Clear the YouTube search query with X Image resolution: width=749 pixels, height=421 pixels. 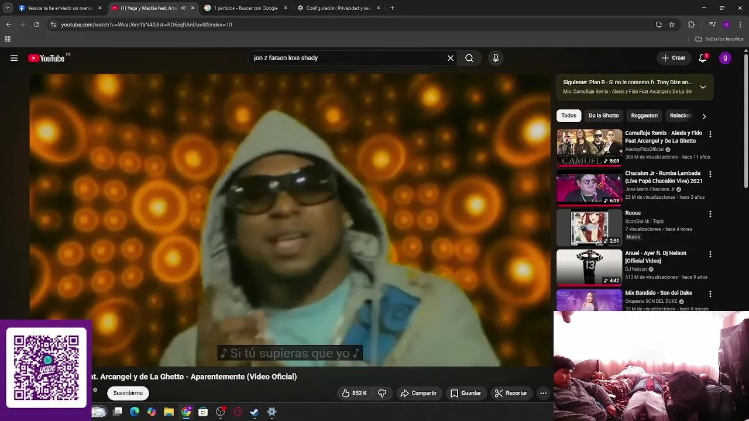451,58
